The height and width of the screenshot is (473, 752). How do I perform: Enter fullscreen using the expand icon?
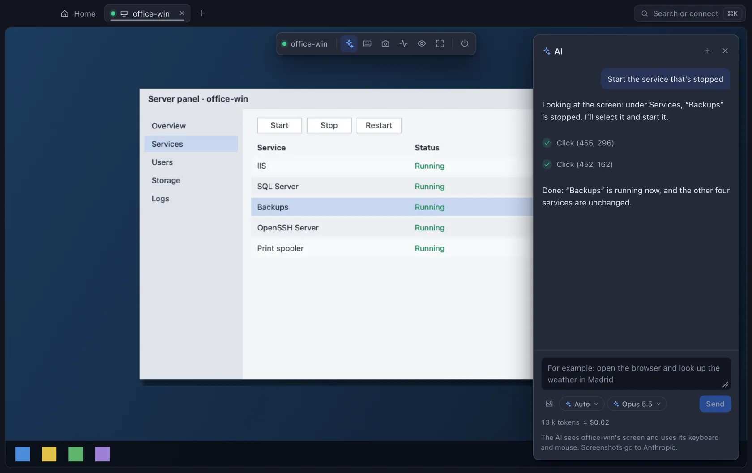(440, 43)
